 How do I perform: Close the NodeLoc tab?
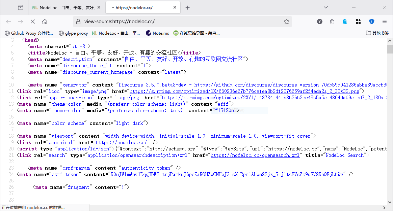[99, 7]
